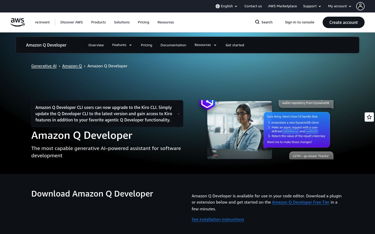This screenshot has width=375, height=234.
Task: Open Discover AWS menu
Action: point(72,22)
